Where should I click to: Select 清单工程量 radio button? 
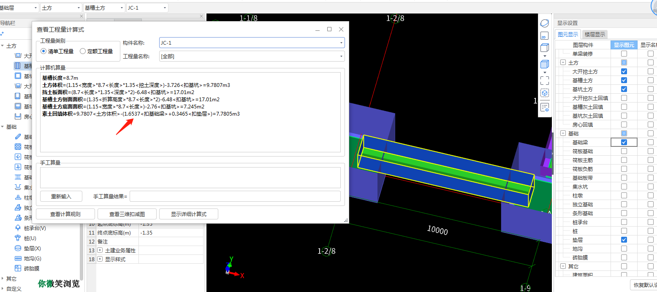tap(43, 51)
